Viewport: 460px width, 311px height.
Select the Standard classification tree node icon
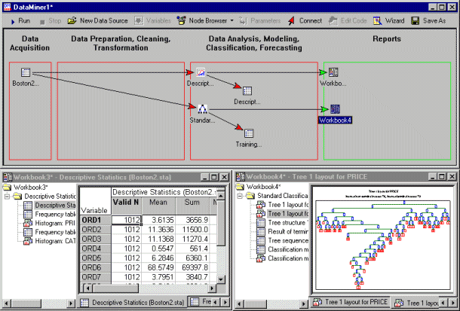coord(202,109)
